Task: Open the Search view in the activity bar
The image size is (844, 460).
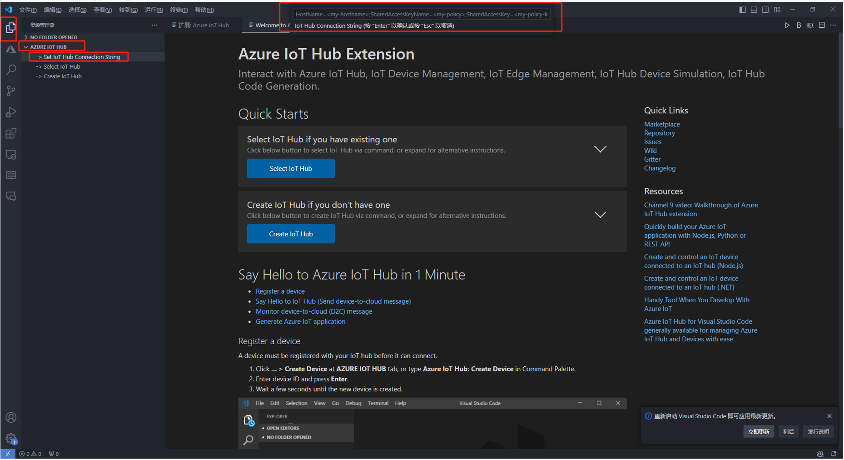Action: (x=11, y=70)
